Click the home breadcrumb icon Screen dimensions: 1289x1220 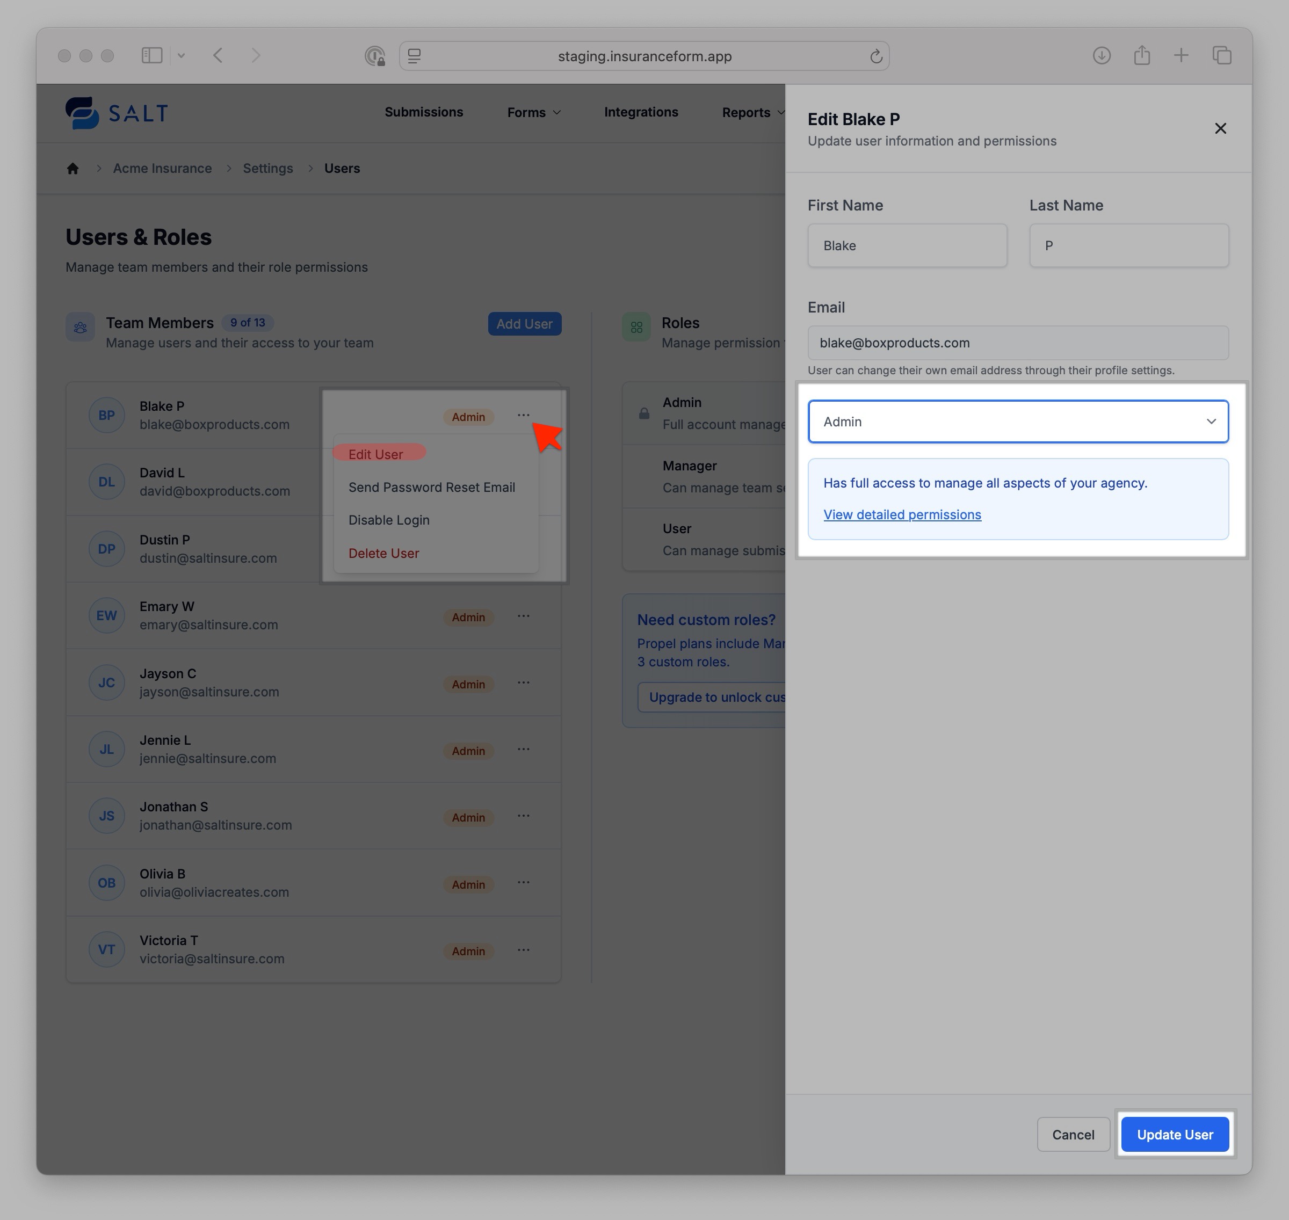(73, 169)
